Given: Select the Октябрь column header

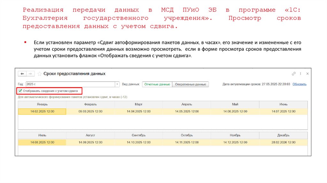Looking at the screenshot, I should (186, 135).
